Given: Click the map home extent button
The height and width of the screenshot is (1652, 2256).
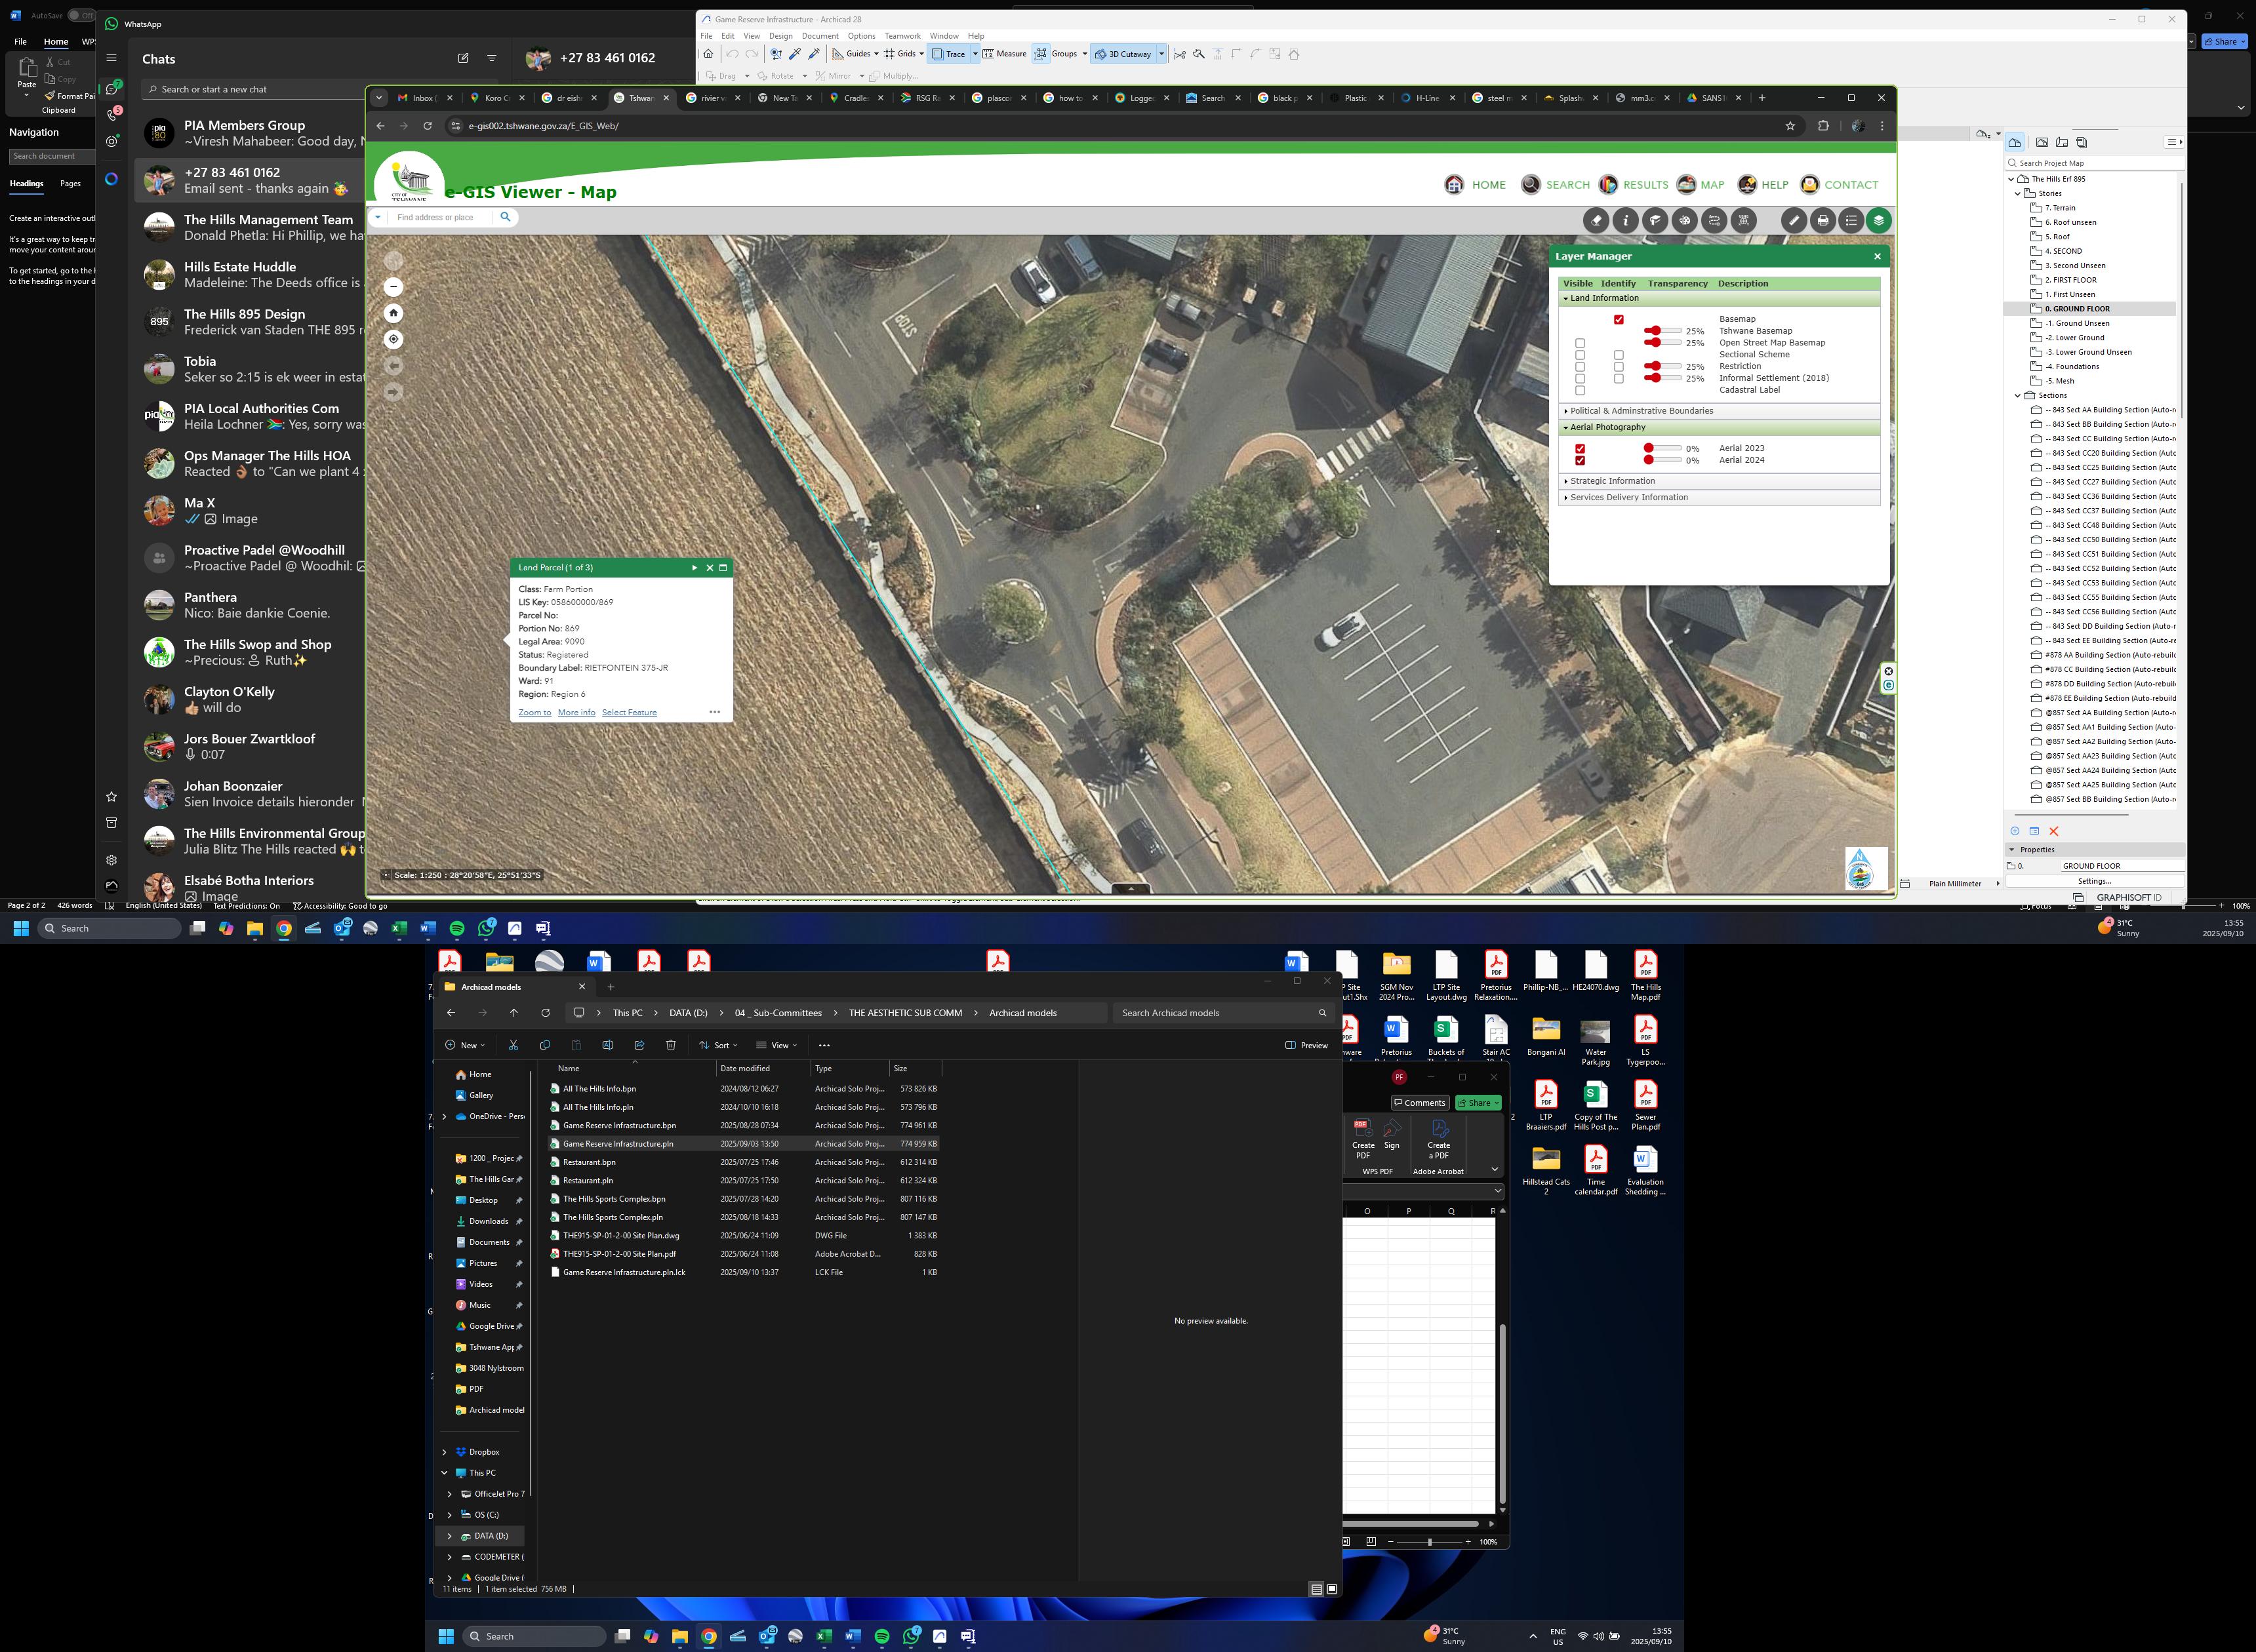Looking at the screenshot, I should pyautogui.click(x=394, y=313).
